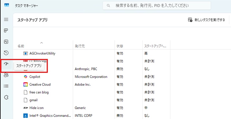This screenshot has height=119, width=231.
Task: Click the Task Manager app icon
Action: click(x=7, y=5)
